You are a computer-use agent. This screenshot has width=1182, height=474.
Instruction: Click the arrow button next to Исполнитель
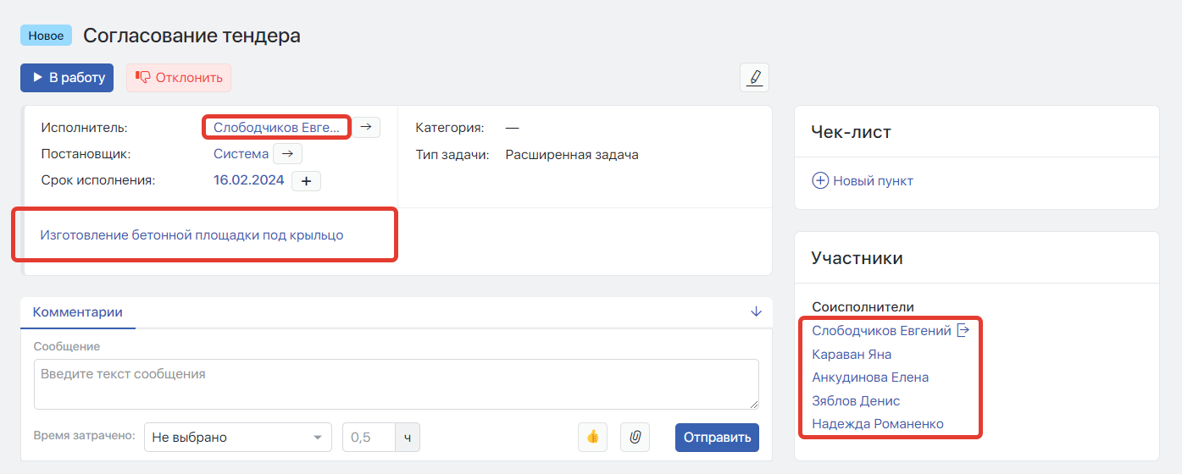tap(366, 127)
